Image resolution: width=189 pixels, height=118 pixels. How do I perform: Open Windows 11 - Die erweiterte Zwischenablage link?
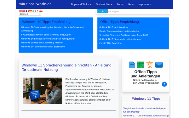point(146,116)
